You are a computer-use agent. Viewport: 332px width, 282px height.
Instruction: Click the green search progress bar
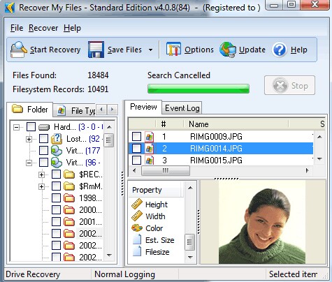click(199, 89)
